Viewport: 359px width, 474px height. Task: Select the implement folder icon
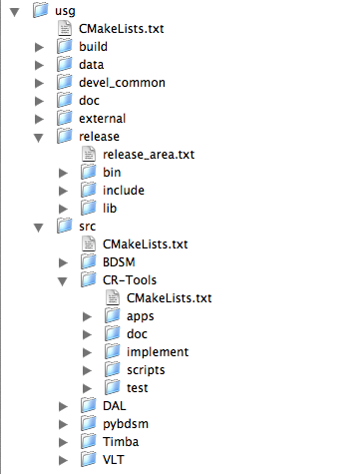(x=113, y=351)
